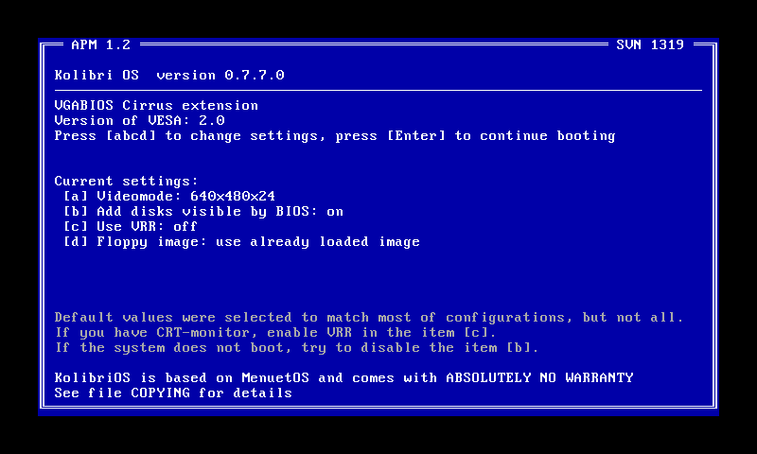This screenshot has height=454, width=757.
Task: Click the 'SVN 1319' revision label
Action: (x=650, y=44)
